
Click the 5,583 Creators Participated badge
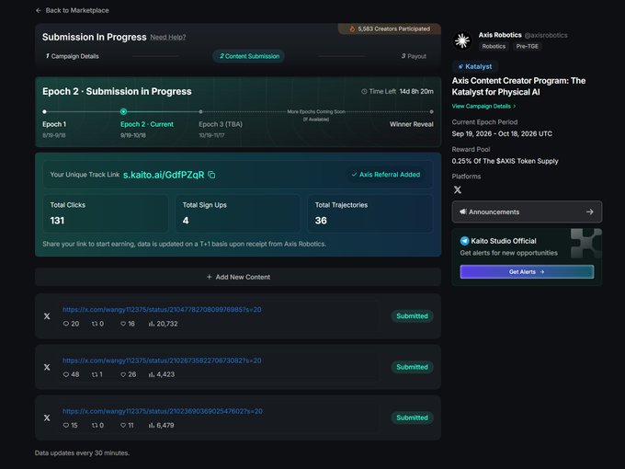389,29
